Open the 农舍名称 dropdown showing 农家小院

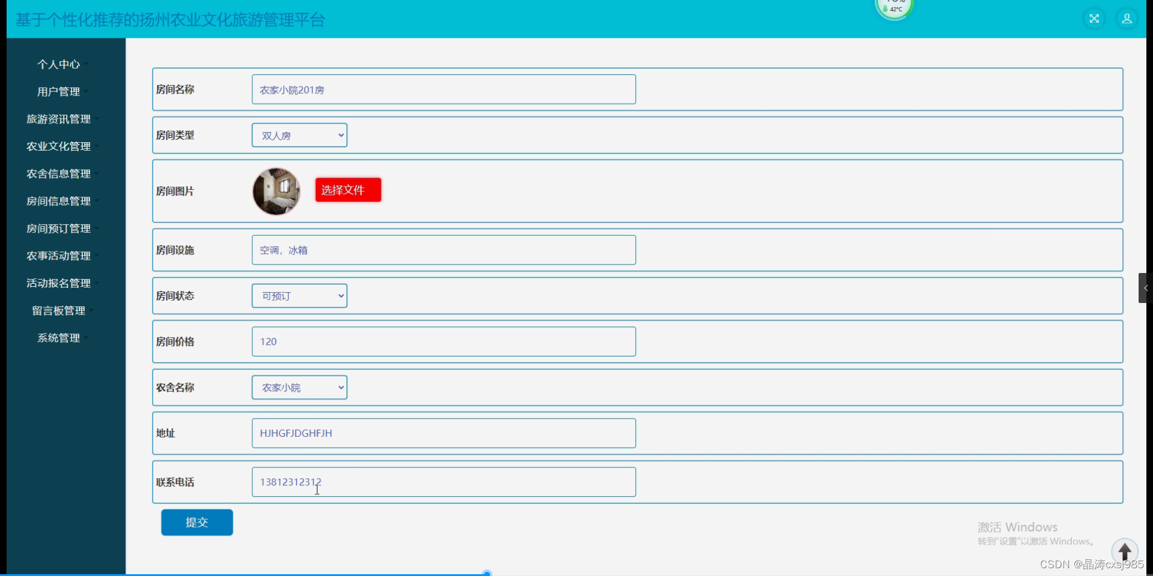tap(300, 388)
